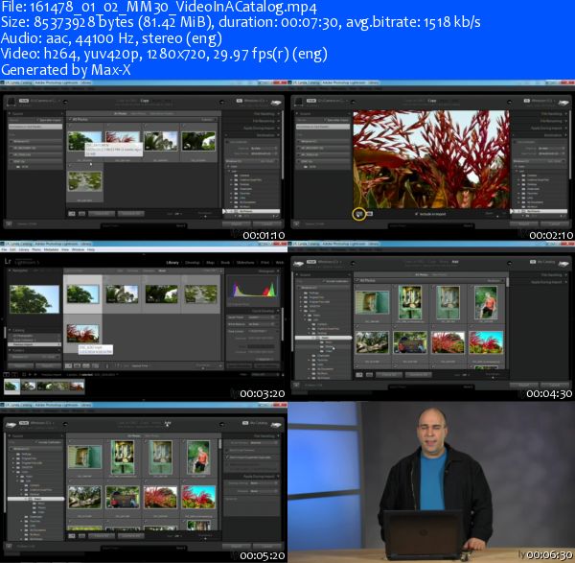Click Uncheck All button in the 00:01:10 frame
575x563 pixels.
[131, 214]
